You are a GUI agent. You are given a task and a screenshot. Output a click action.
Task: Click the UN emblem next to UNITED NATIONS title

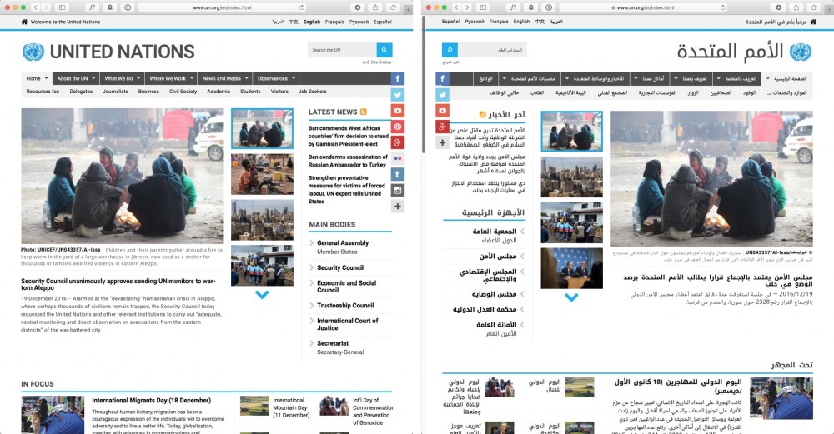pos(33,52)
